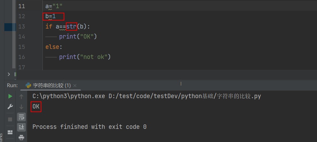Open the script path link in console
Viewport: 317px width, 142px height.
tap(185, 96)
